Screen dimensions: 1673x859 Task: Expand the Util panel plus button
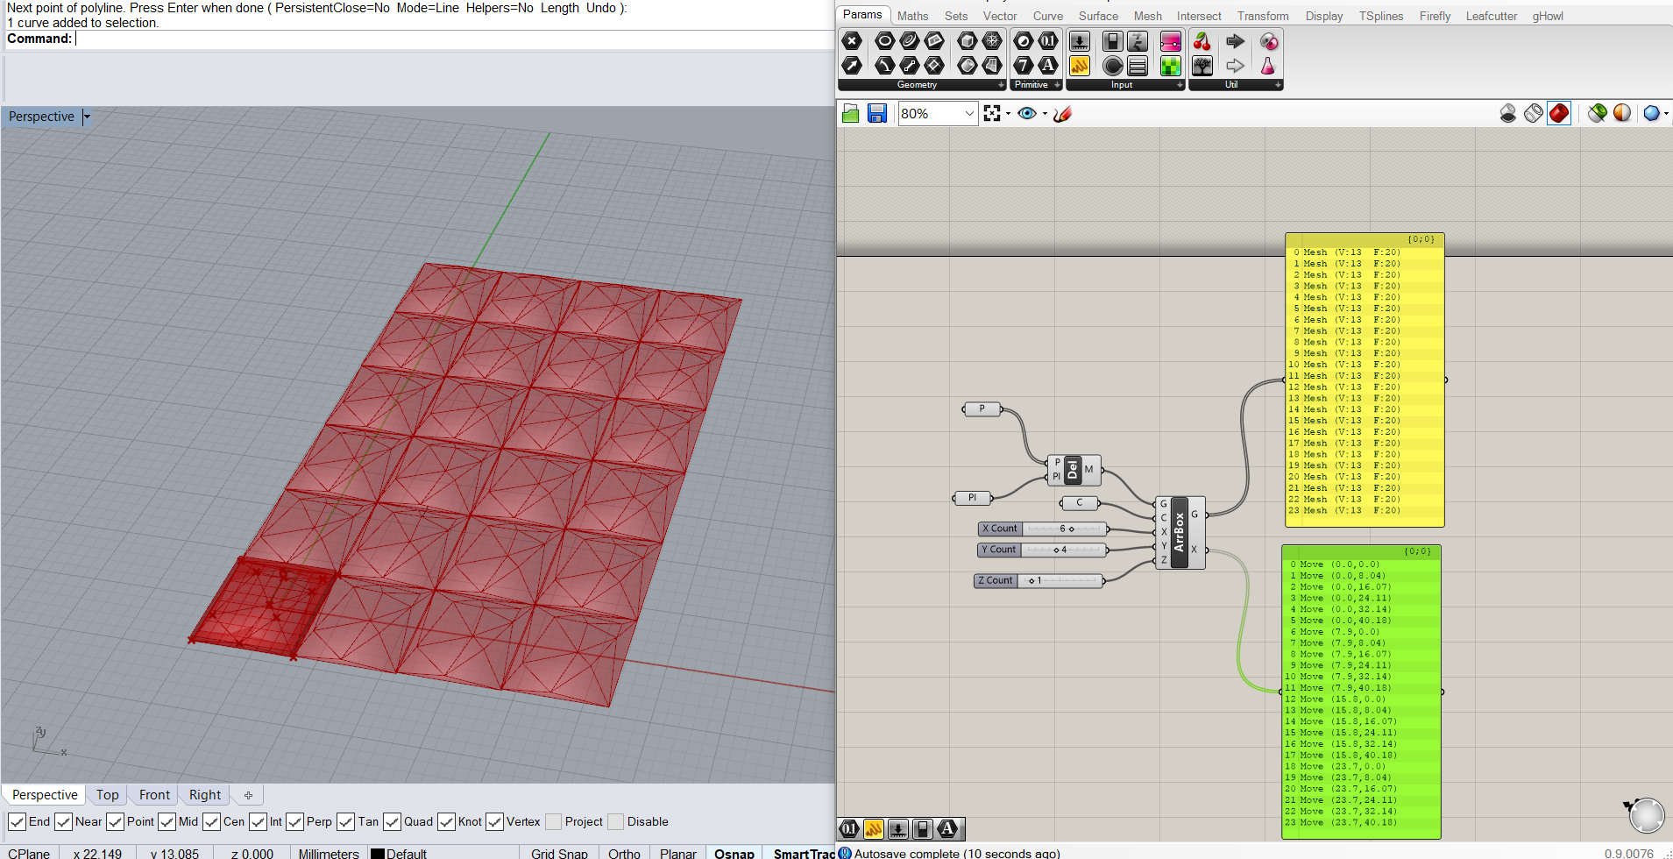click(x=1279, y=85)
